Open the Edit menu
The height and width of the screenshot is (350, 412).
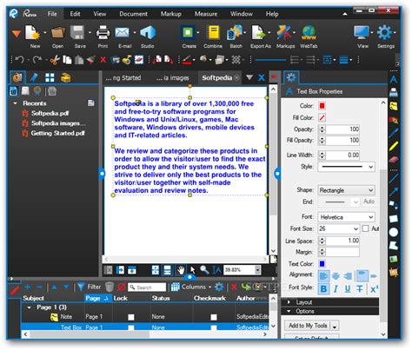pyautogui.click(x=75, y=14)
